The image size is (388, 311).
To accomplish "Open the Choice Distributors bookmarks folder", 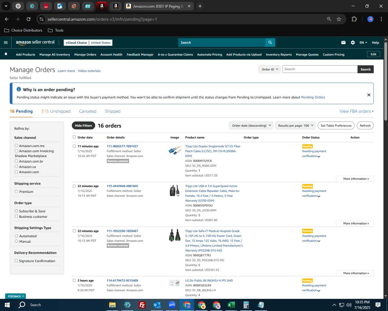I will point(23,30).
